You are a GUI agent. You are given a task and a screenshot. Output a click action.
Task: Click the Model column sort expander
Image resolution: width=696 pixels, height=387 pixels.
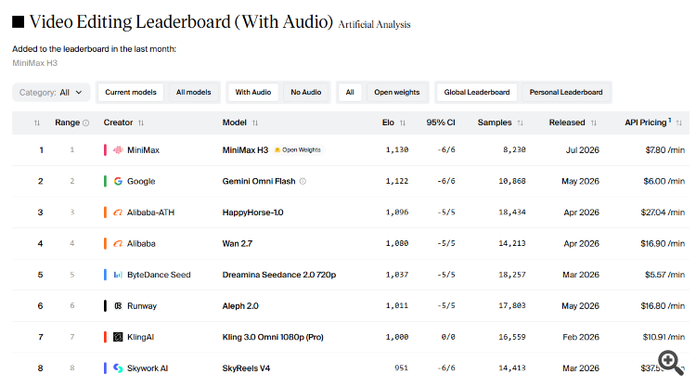(x=255, y=123)
